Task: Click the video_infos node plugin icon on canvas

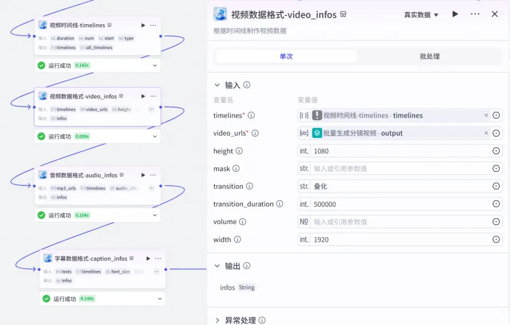Action: tap(43, 96)
